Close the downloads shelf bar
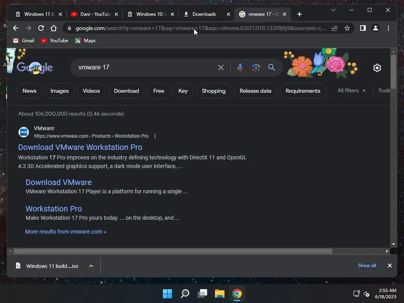 389,266
